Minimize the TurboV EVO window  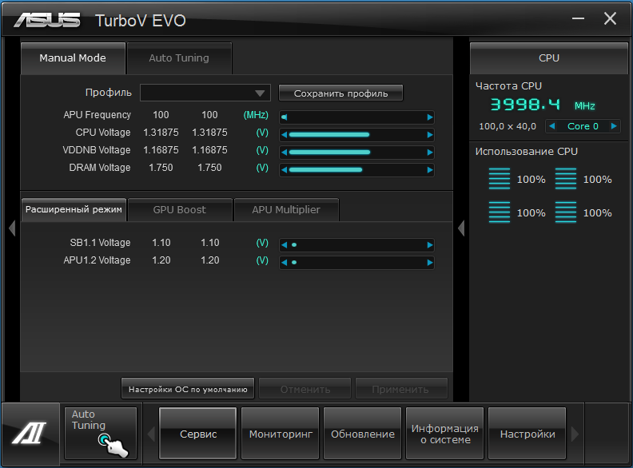coord(578,18)
